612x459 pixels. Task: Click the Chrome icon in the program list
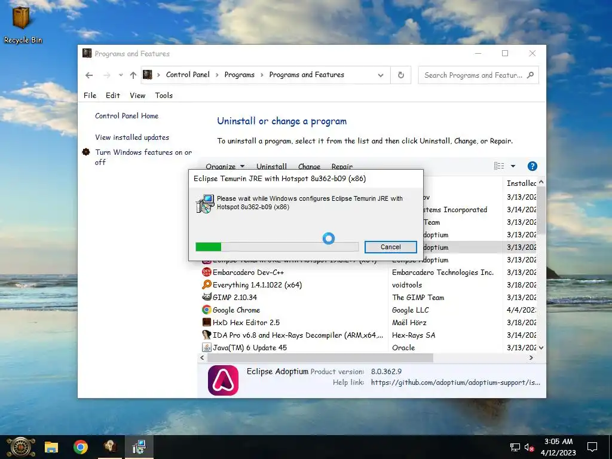click(206, 310)
